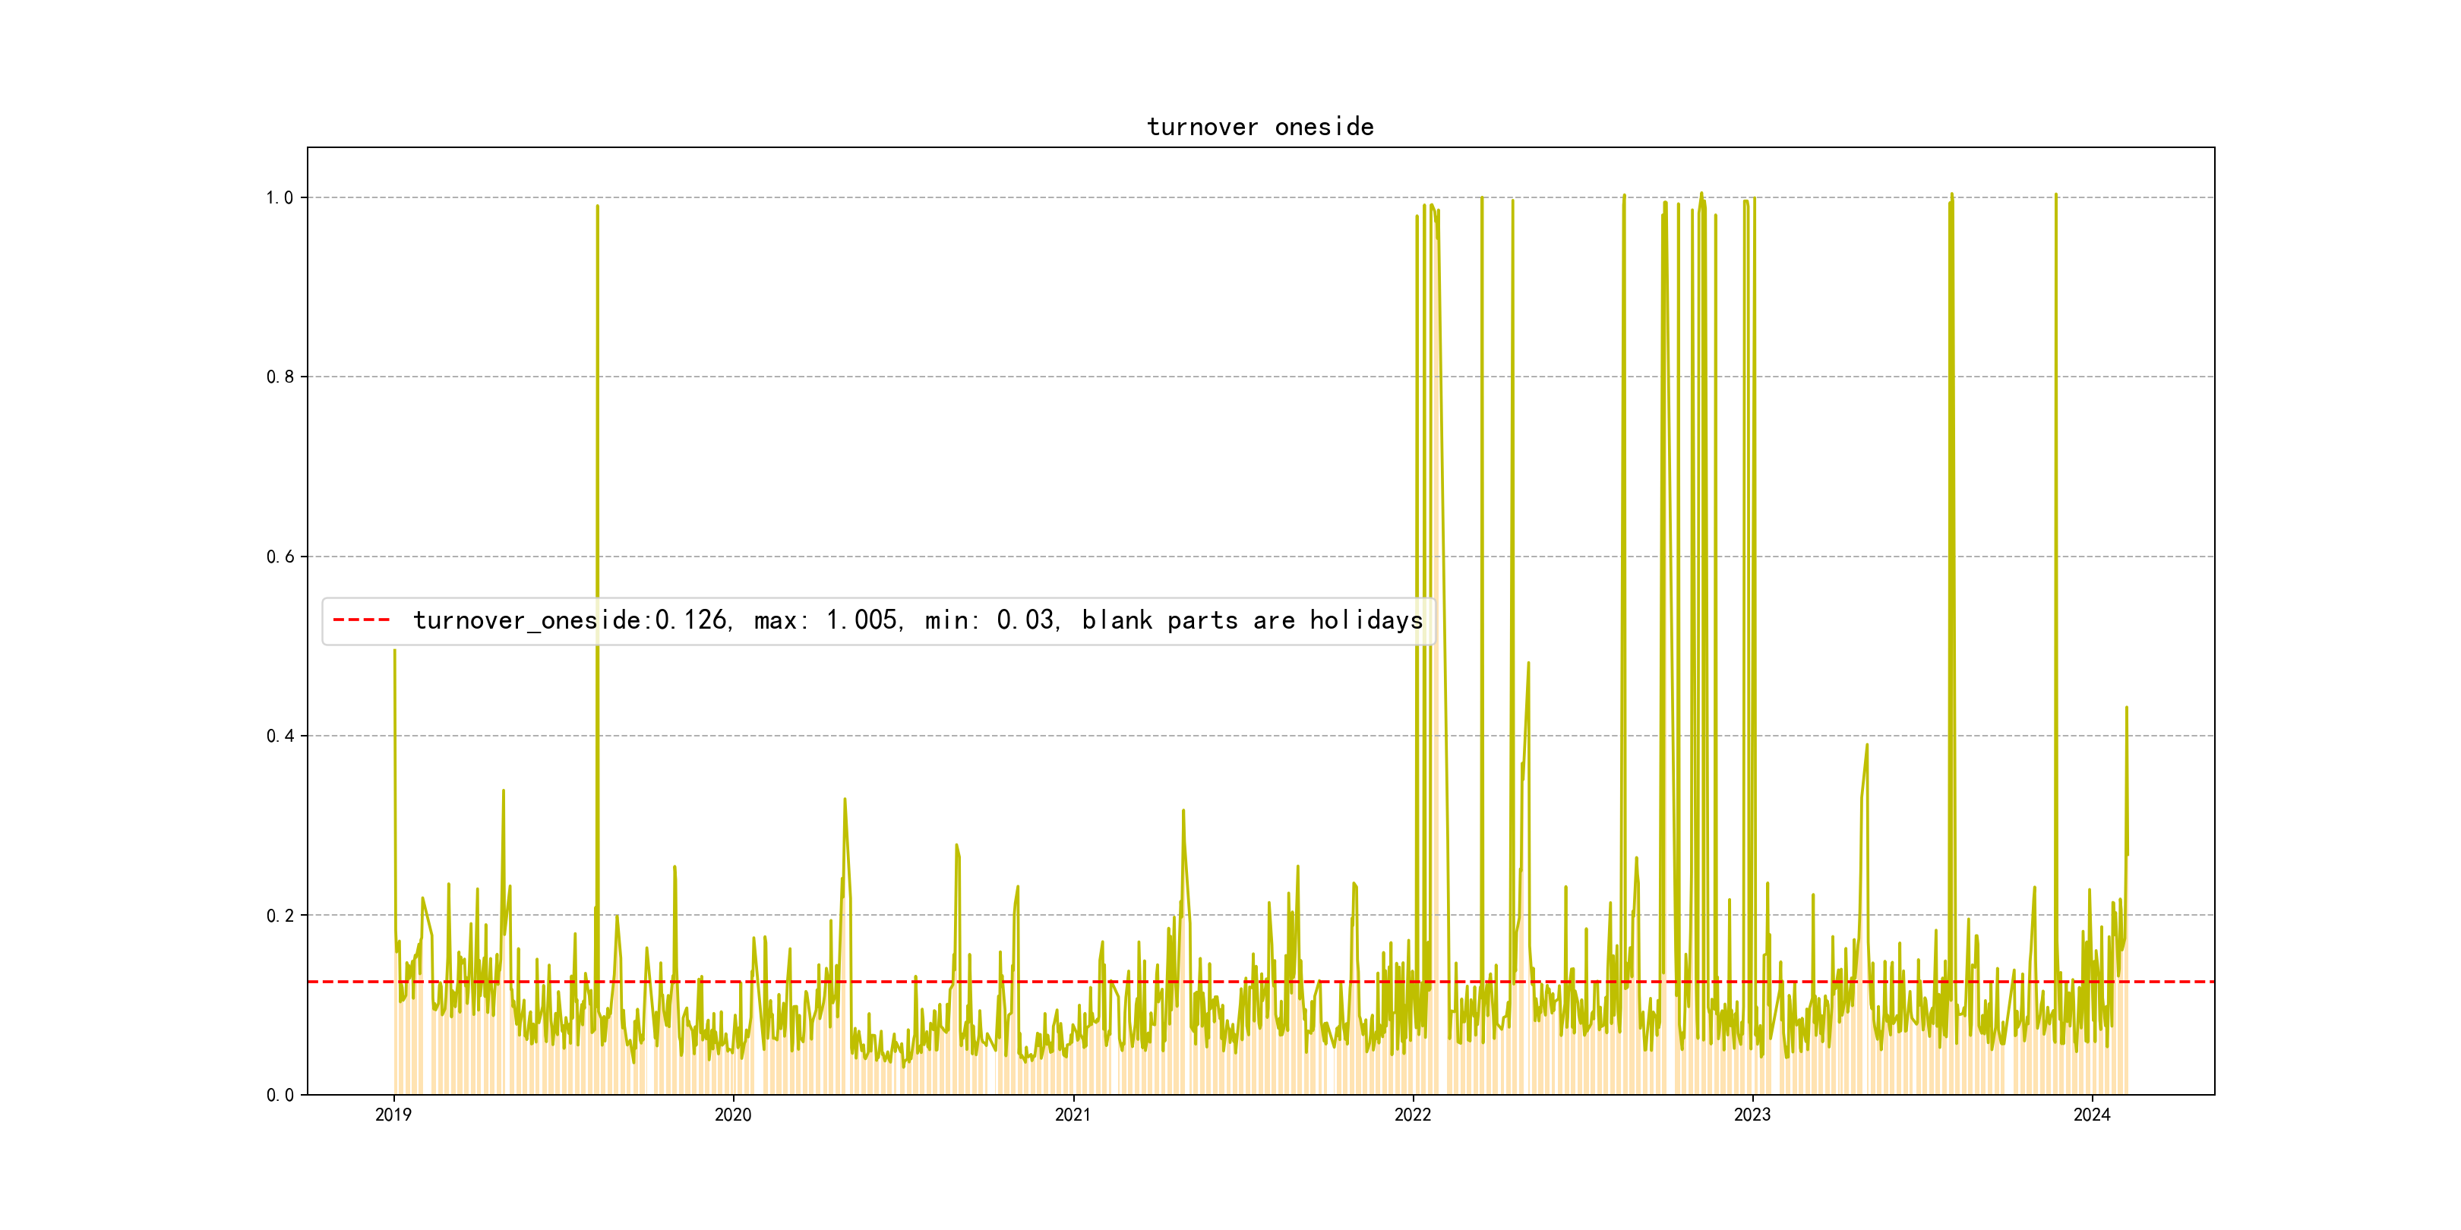
Task: Select the 2022 x-axis tick label
Action: [x=1412, y=1115]
